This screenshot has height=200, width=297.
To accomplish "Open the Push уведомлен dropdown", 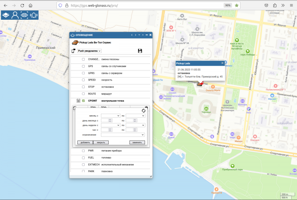I will (89, 51).
